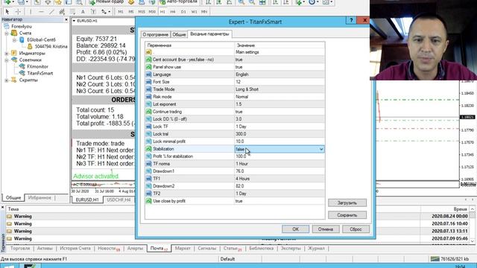The width and height of the screenshot is (477, 268).
Task: Click Сохранить to save settings
Action: tap(347, 215)
